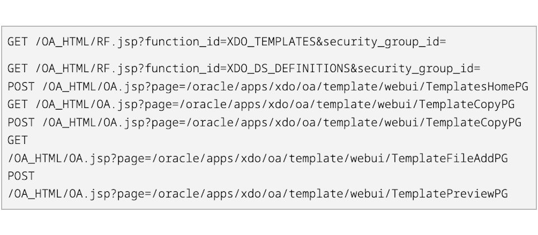The image size is (538, 235).
Task: Click POST before the TemplatesHomePG request
Action: (x=21, y=87)
